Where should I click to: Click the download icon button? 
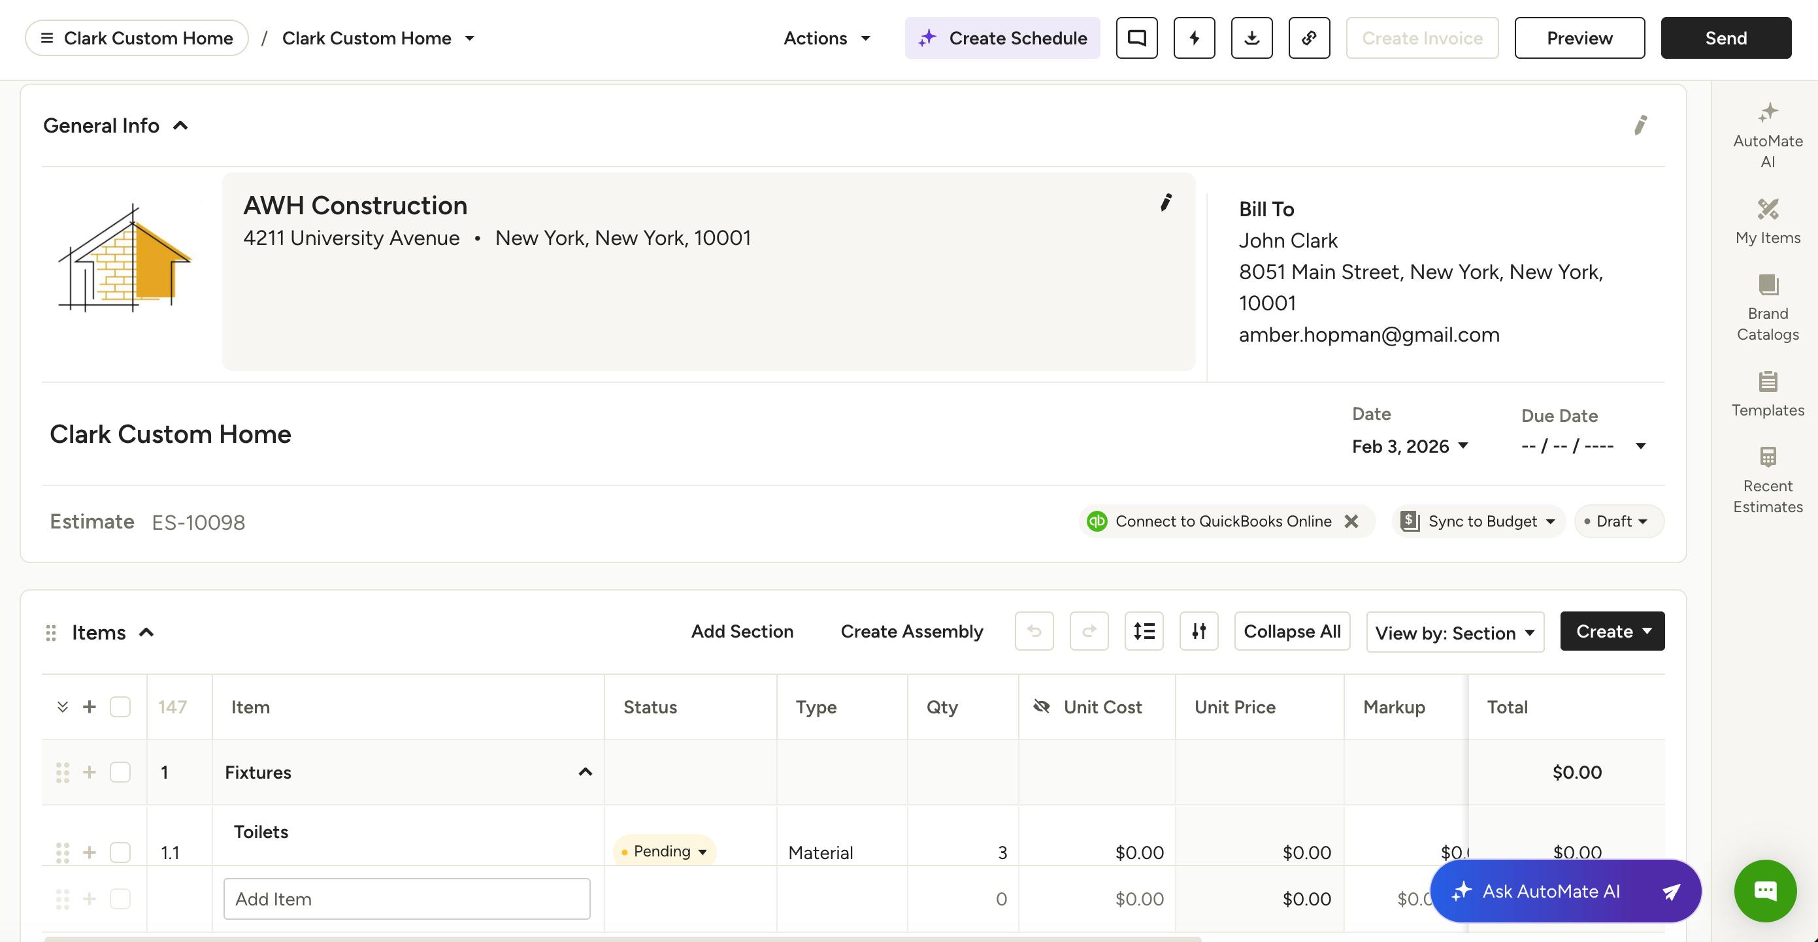1251,38
